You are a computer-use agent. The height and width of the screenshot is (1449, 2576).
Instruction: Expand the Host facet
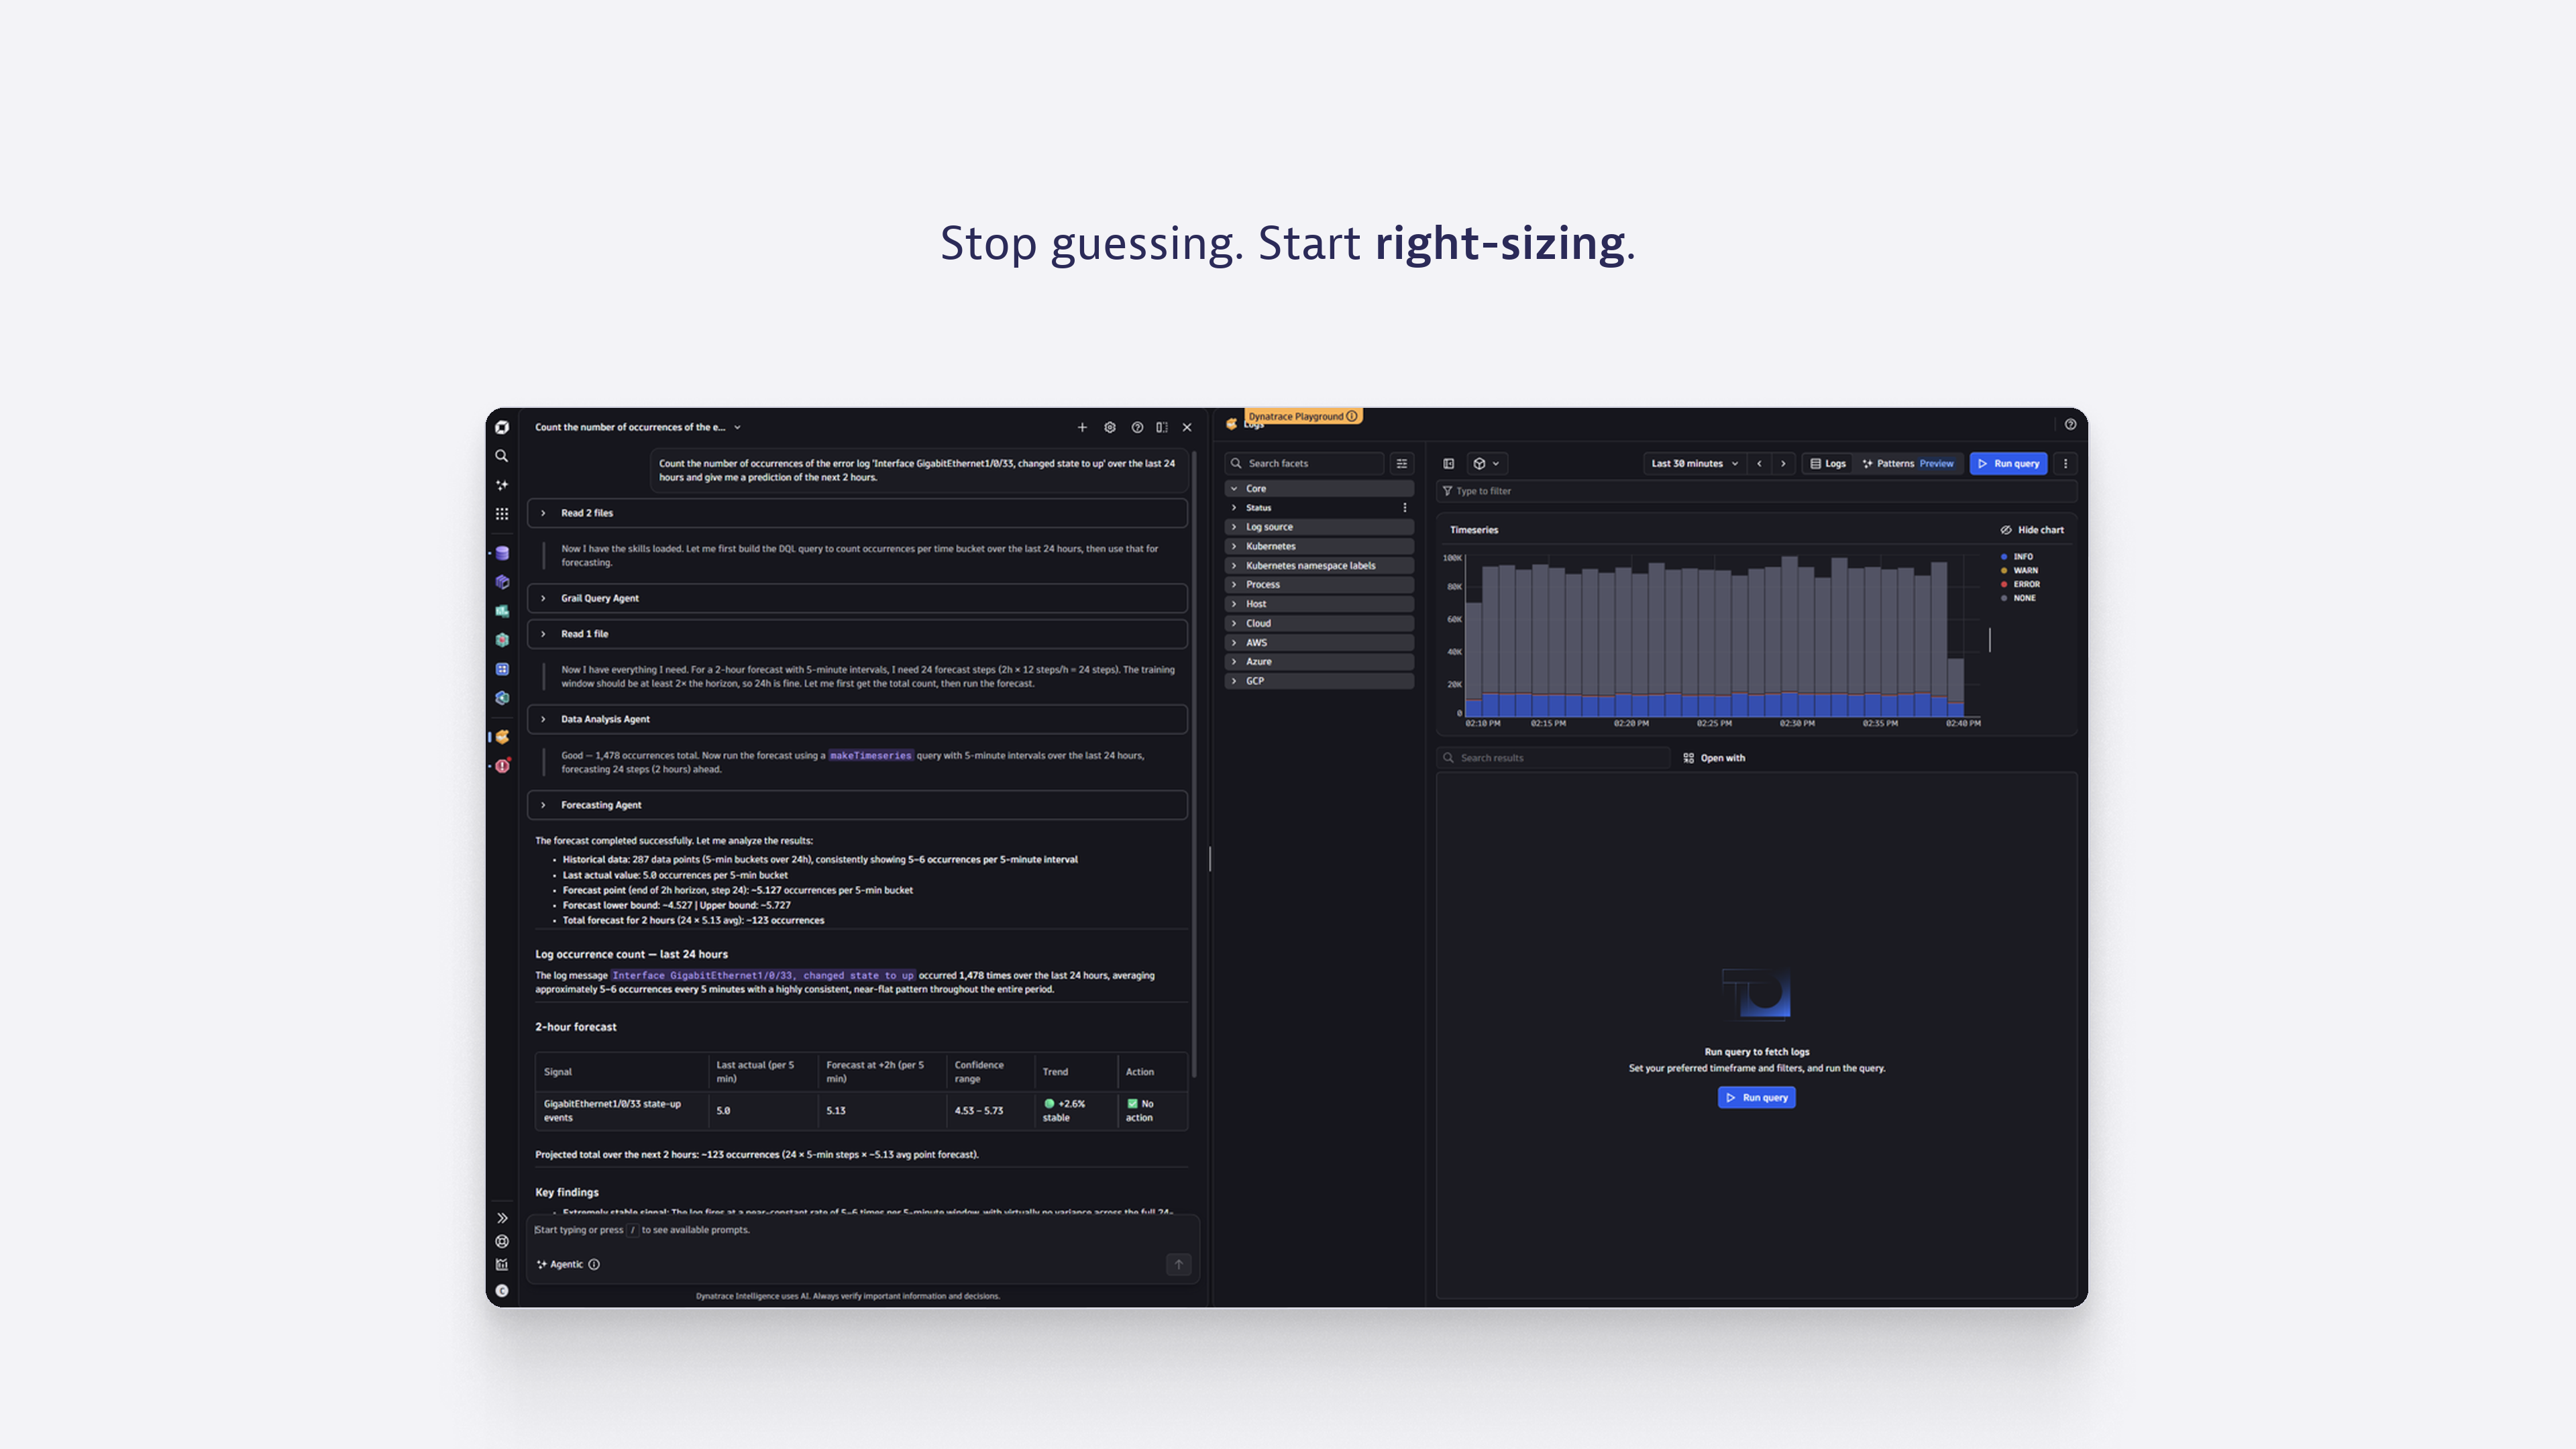point(1319,604)
